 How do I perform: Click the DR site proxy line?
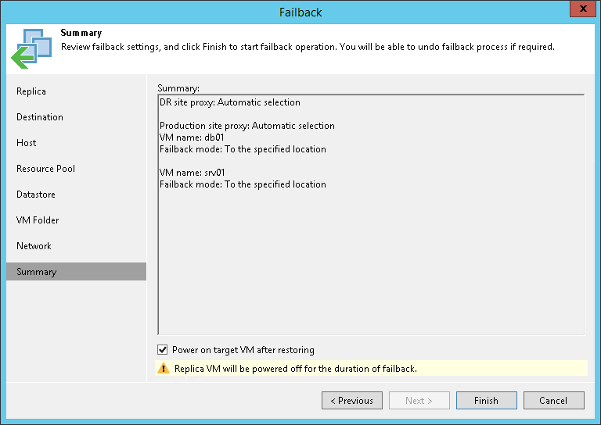pyautogui.click(x=230, y=102)
